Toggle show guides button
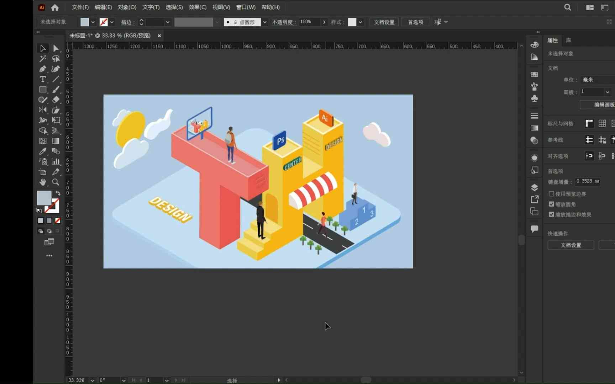Viewport: 615px width, 384px height. (x=589, y=140)
